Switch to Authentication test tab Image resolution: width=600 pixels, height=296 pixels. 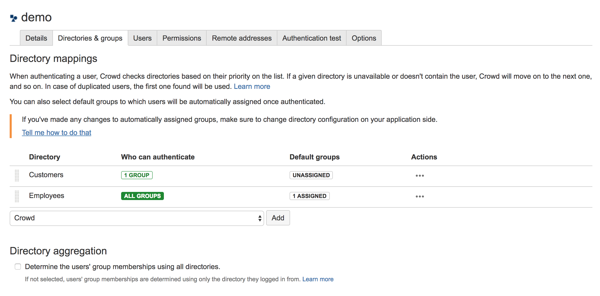(311, 38)
